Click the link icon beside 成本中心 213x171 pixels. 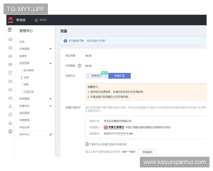(x=51, y=134)
